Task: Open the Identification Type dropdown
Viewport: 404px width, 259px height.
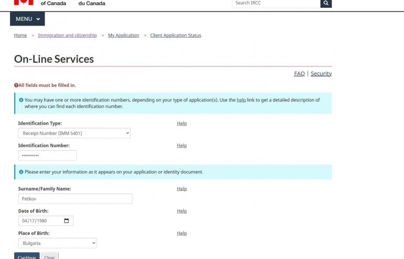Action: coord(74,133)
